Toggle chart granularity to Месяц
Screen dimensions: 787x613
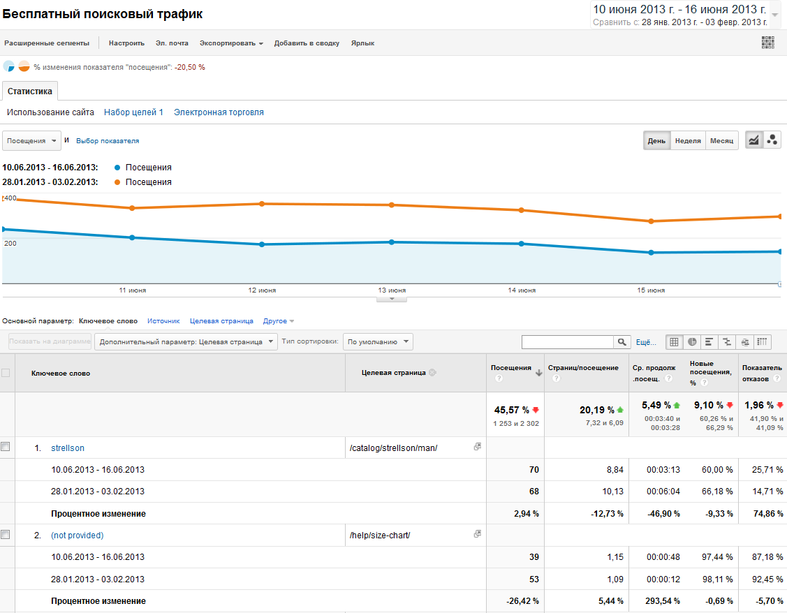(x=722, y=140)
